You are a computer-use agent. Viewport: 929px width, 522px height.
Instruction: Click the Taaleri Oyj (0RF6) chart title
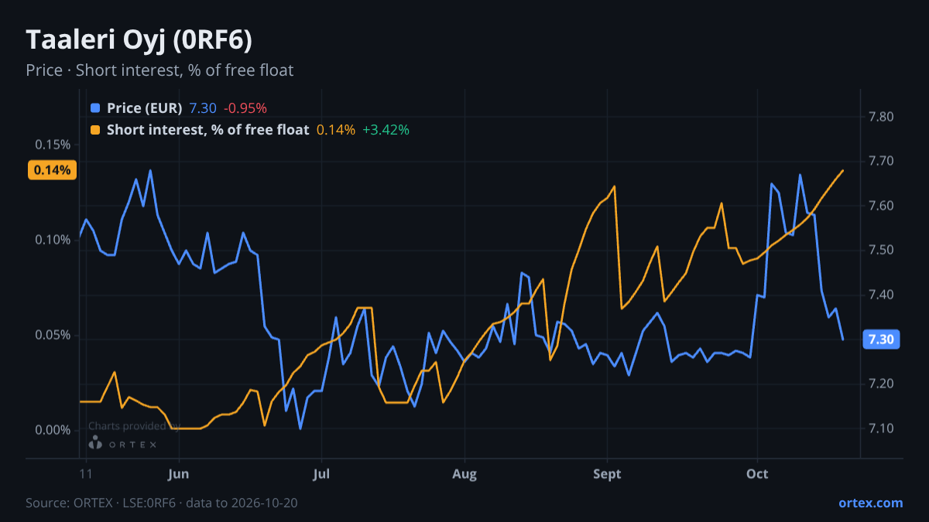(x=139, y=40)
